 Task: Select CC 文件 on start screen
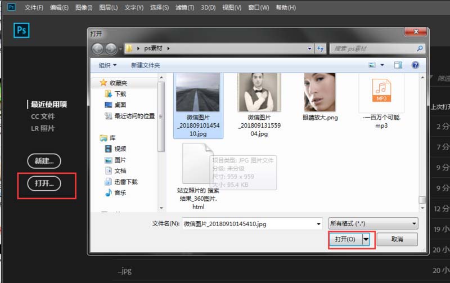point(43,116)
